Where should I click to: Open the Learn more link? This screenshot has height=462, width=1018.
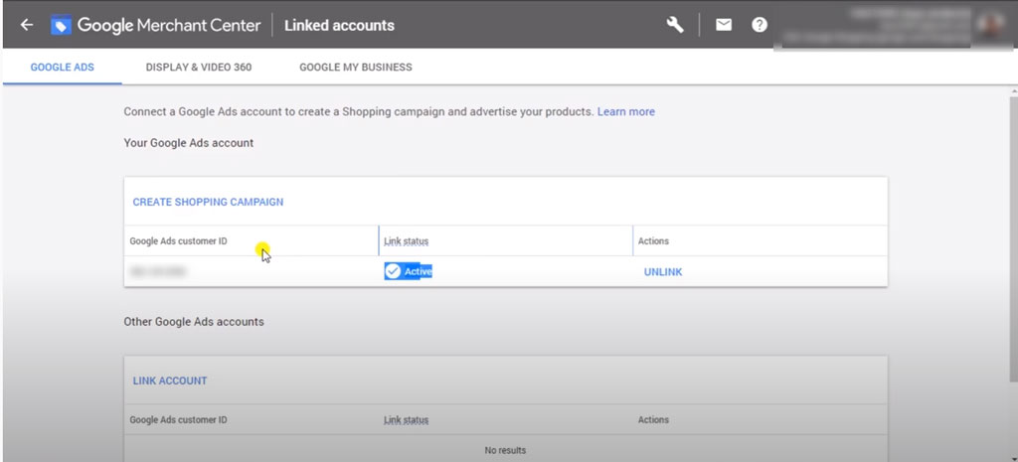pyautogui.click(x=626, y=111)
